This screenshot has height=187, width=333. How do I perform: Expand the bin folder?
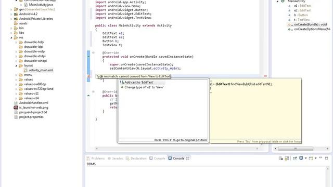(11, 28)
